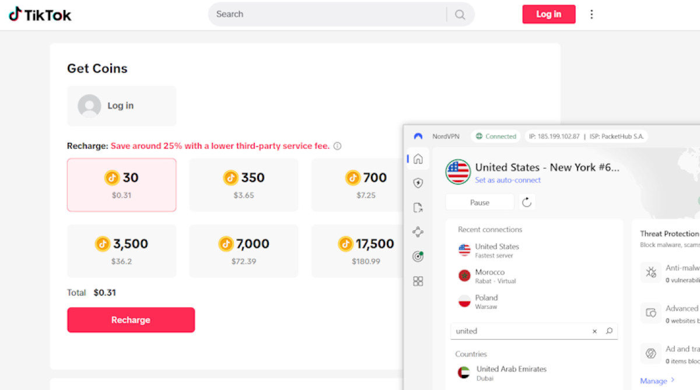Open the three-dot more options menu

click(x=591, y=14)
